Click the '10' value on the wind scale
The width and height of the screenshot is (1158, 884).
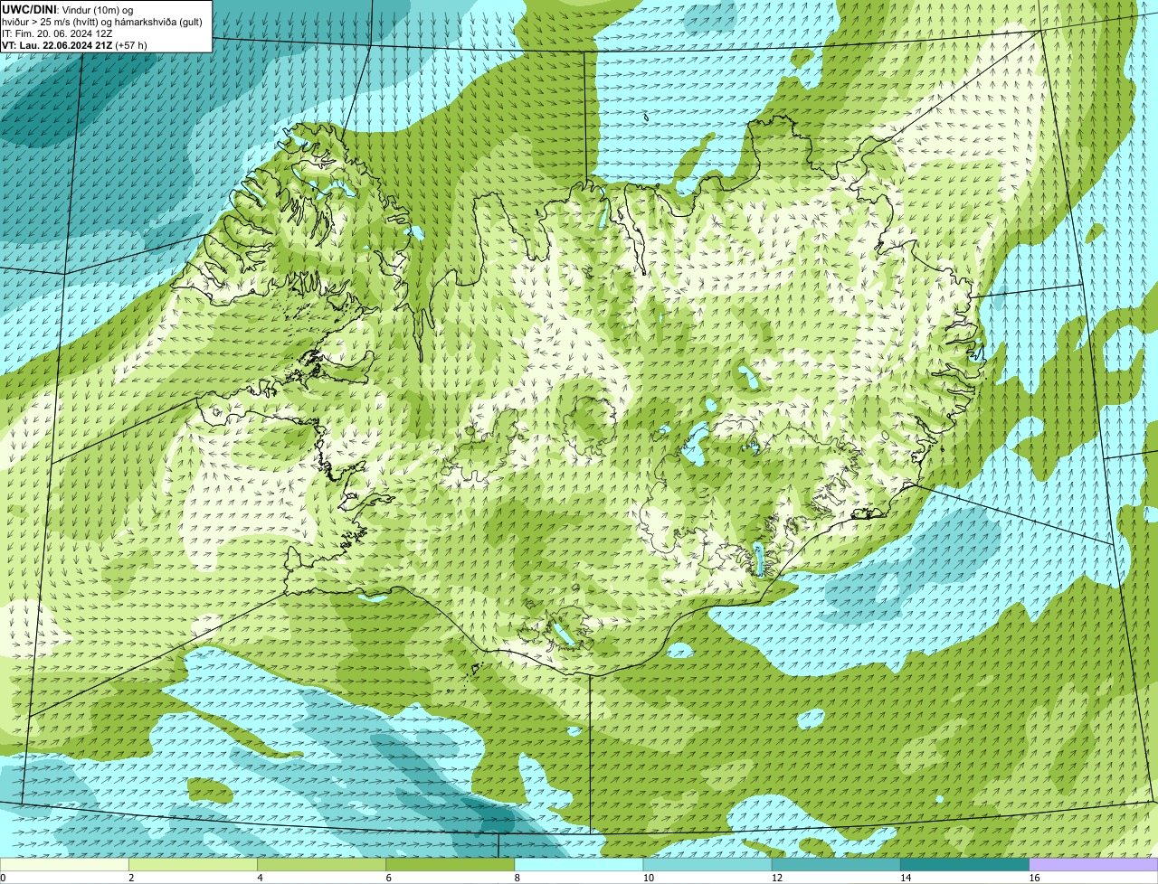click(x=648, y=878)
